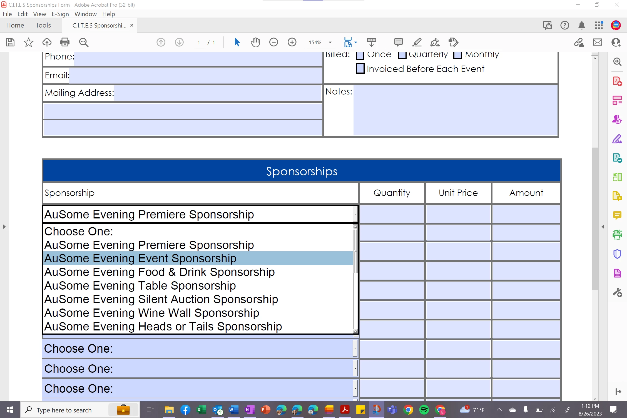Go to the Home view
Screen dimensions: 627x418
[15, 25]
